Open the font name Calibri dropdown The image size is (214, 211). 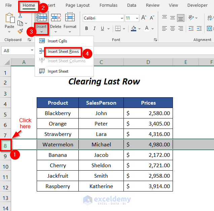click(x=122, y=18)
